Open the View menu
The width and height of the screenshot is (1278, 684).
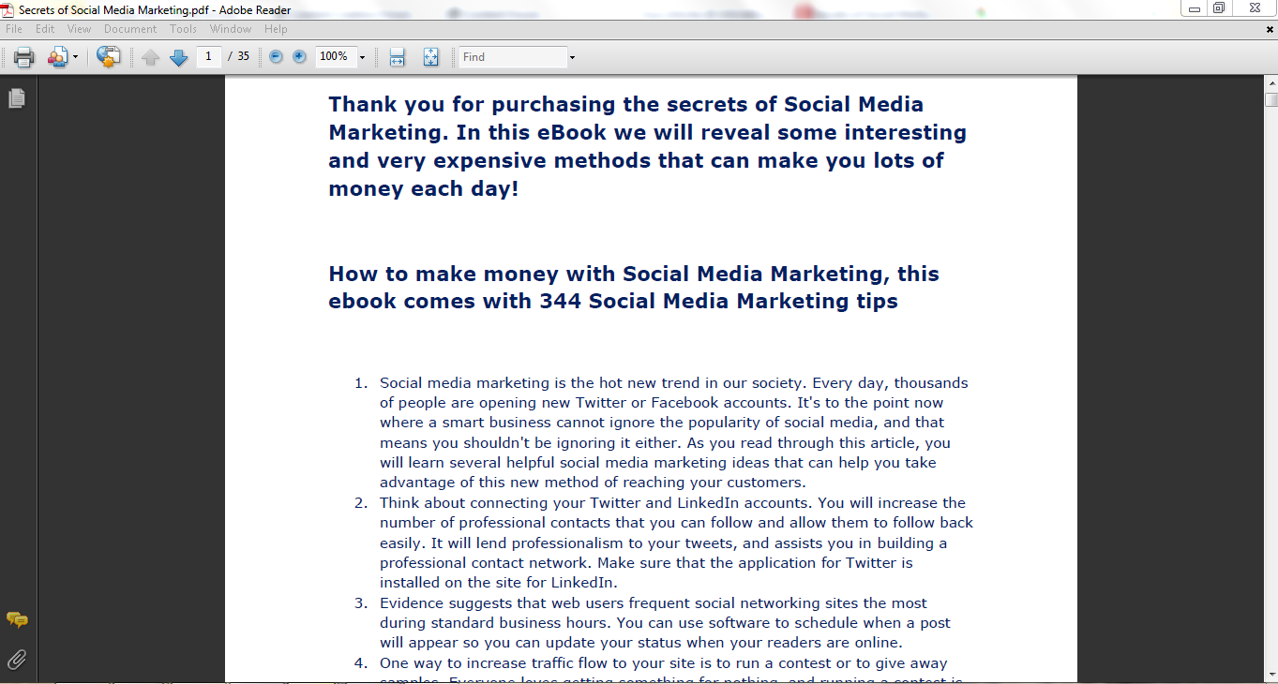(79, 29)
